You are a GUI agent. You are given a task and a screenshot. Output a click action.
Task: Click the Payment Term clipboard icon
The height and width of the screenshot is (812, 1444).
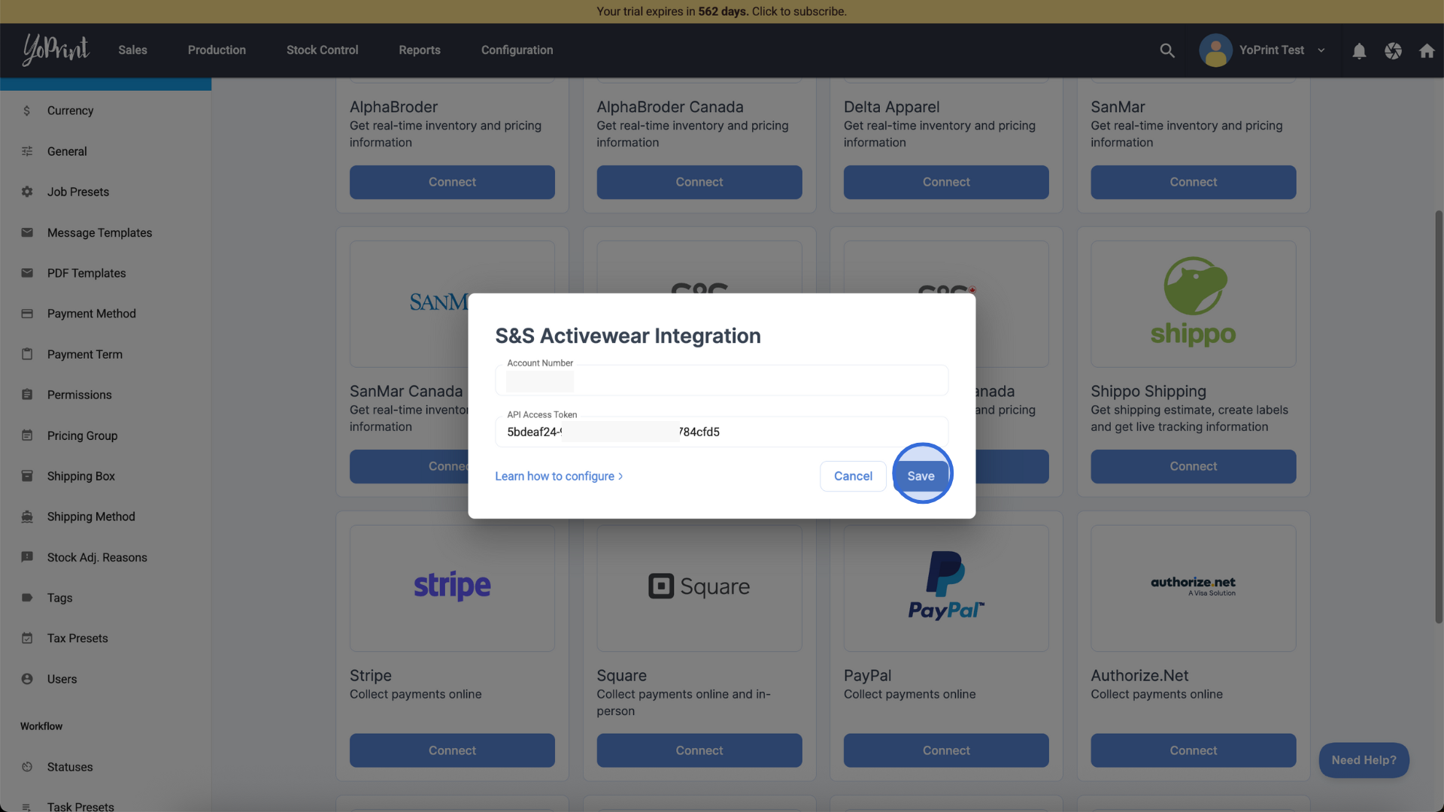(x=27, y=354)
